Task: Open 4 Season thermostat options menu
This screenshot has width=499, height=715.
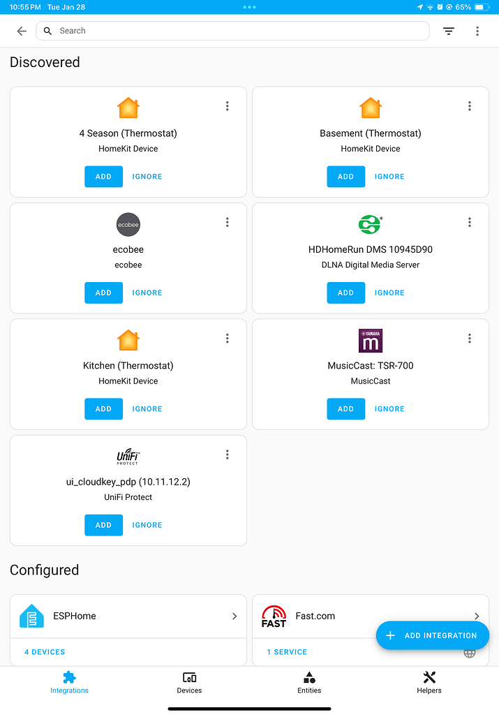Action: pyautogui.click(x=228, y=106)
